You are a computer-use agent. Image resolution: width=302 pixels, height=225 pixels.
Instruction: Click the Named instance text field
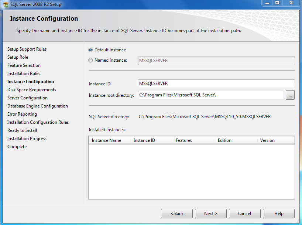[x=216, y=61]
